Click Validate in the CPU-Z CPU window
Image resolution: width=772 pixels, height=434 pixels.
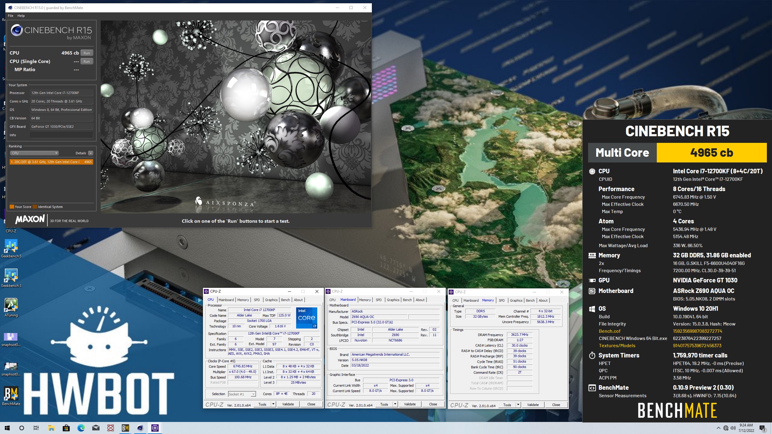point(288,404)
